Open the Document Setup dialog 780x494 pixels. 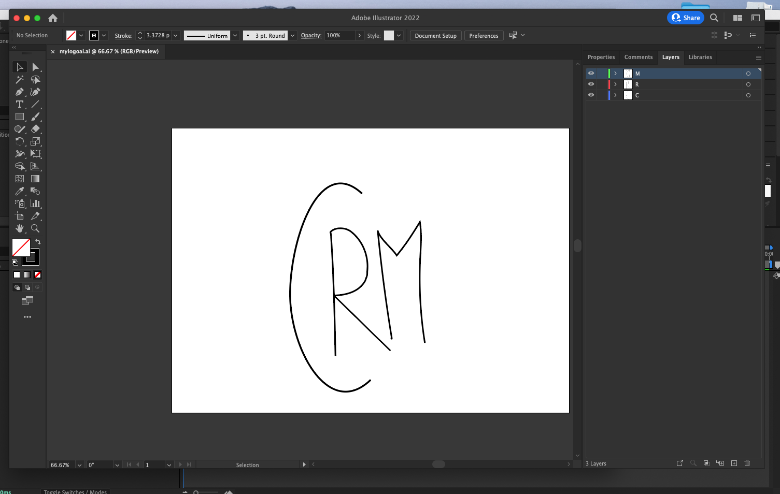click(x=435, y=35)
